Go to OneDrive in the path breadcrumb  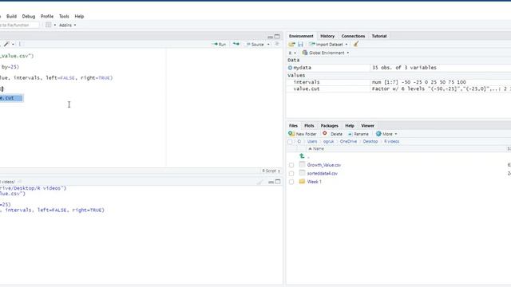coord(348,142)
